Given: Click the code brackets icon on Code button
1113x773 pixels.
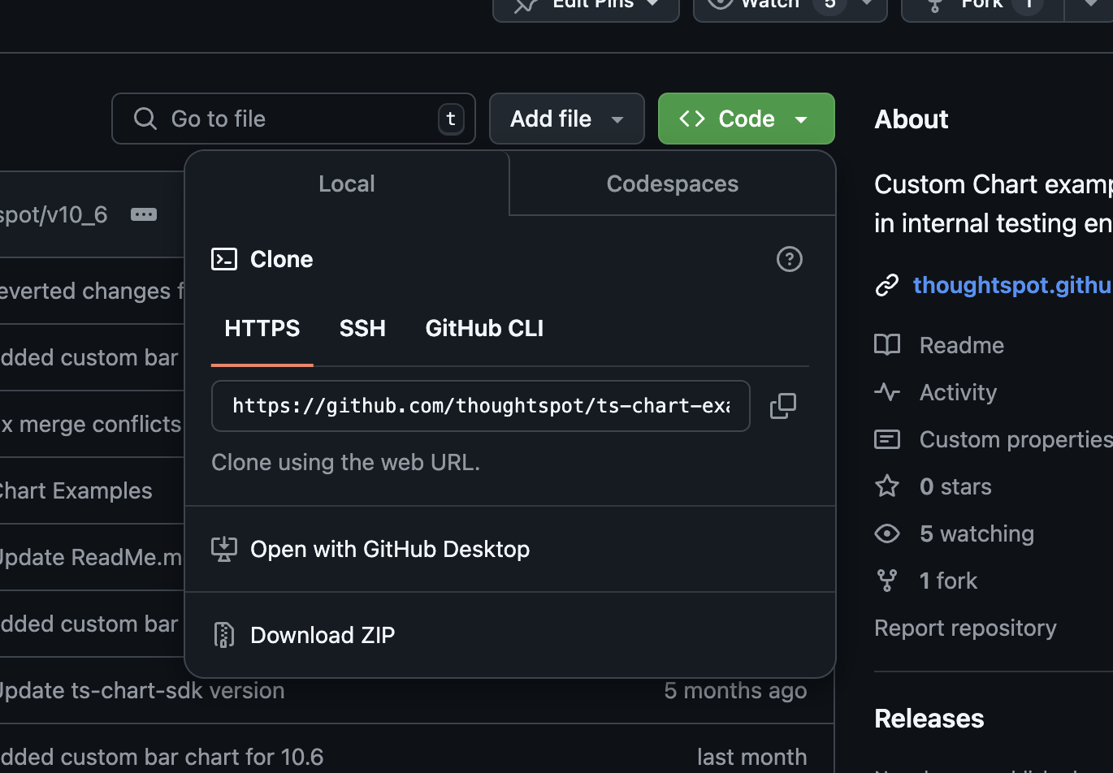Looking at the screenshot, I should tap(692, 119).
